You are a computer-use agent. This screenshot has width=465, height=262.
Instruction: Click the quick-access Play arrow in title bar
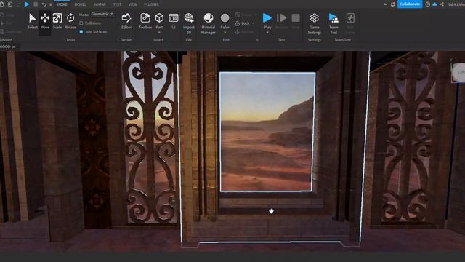[27, 4]
